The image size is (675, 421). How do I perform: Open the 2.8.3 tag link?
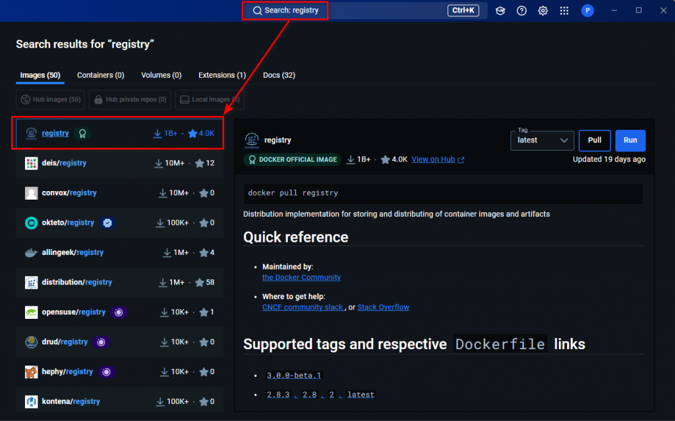point(278,395)
